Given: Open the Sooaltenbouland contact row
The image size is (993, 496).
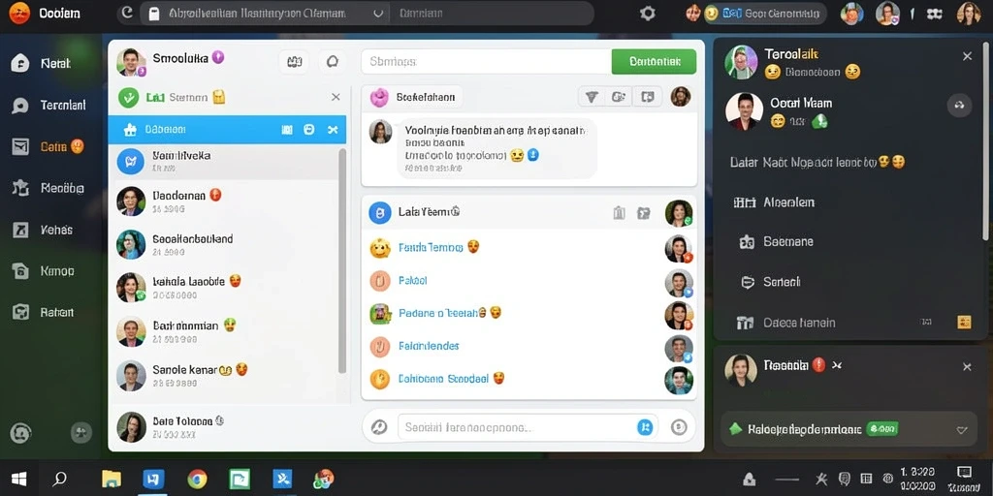Looking at the screenshot, I should tap(224, 244).
